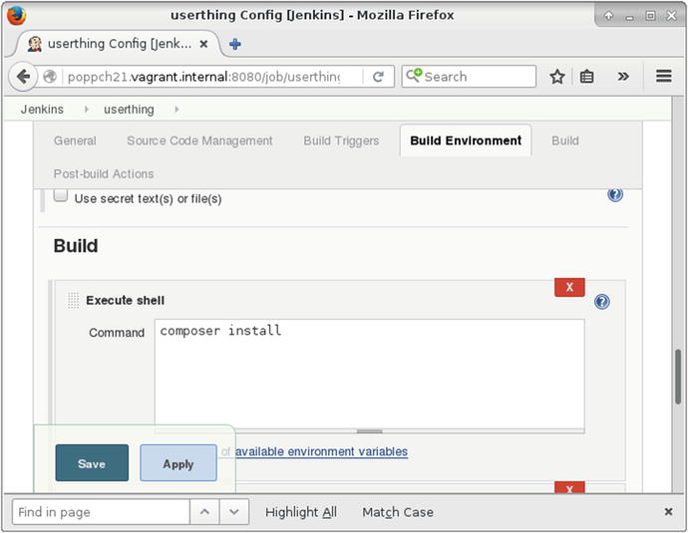Jump to the Build tab
Screen dimensions: 688x533
click(x=565, y=140)
